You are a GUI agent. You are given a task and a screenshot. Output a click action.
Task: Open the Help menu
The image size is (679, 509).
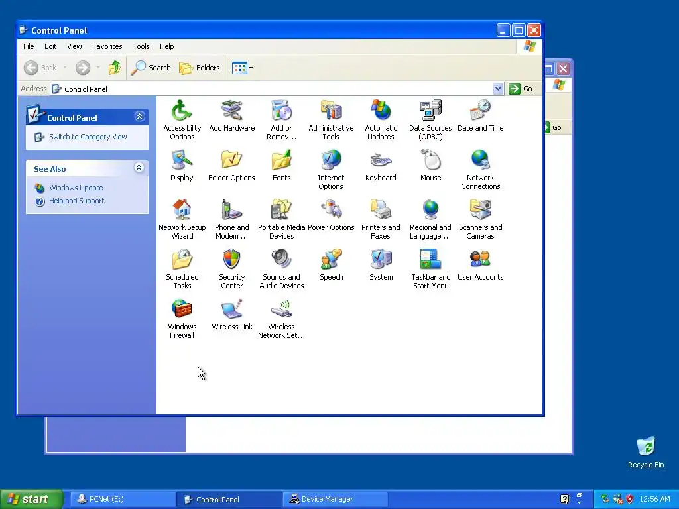[166, 46]
